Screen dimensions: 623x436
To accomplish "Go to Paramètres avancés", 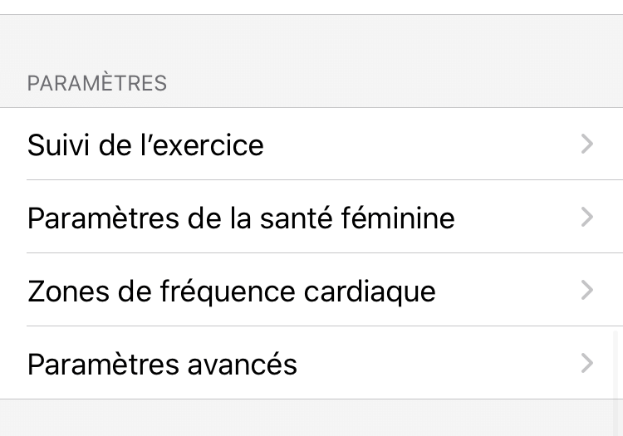I will 162,365.
